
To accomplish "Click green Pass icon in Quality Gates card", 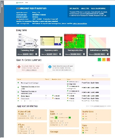I will [83, 119].
